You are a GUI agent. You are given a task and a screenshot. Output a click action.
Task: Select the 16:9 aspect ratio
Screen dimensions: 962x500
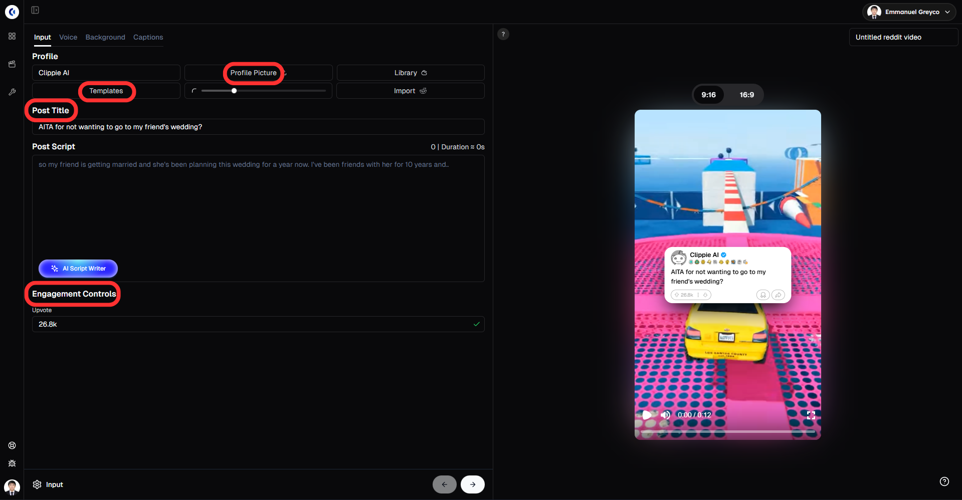tap(747, 95)
